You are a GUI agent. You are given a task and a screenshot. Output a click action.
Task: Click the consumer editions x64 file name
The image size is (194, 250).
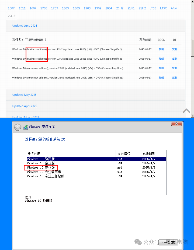click(x=68, y=68)
